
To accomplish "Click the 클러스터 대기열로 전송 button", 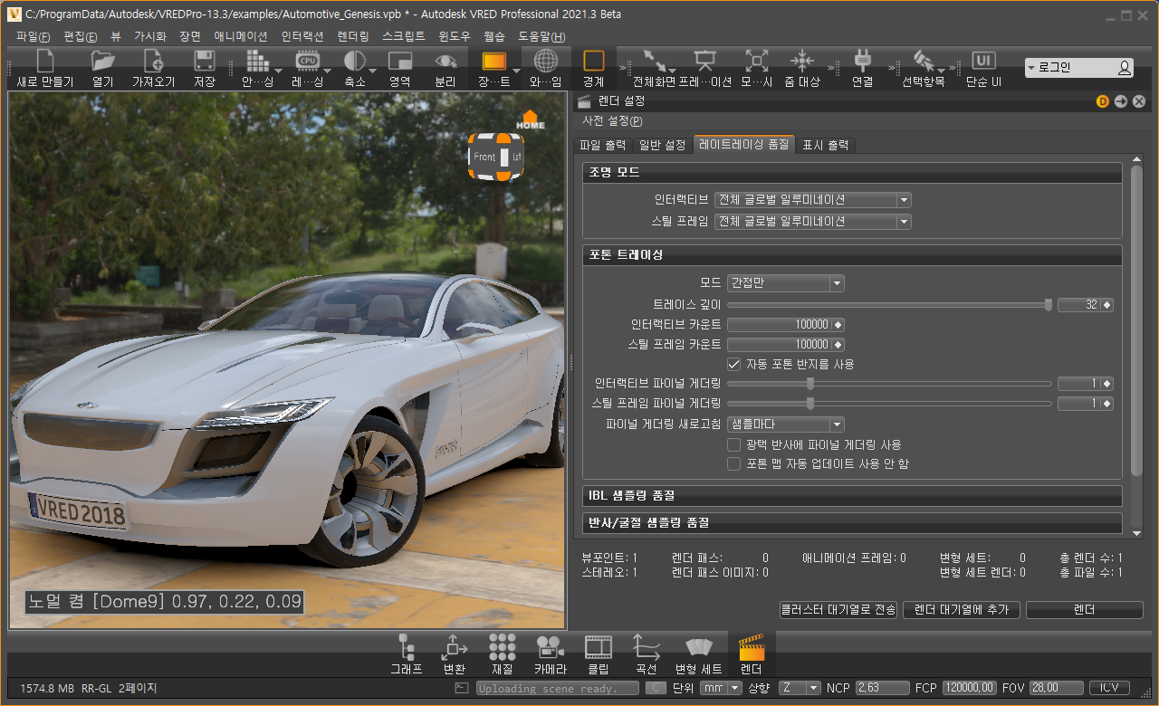I will coord(838,610).
